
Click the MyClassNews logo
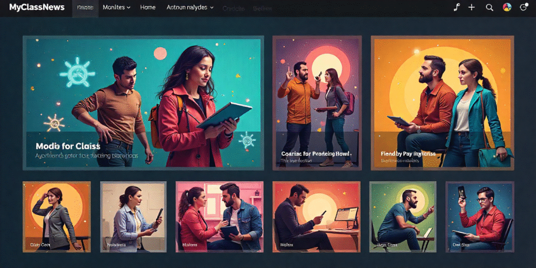pyautogui.click(x=37, y=7)
